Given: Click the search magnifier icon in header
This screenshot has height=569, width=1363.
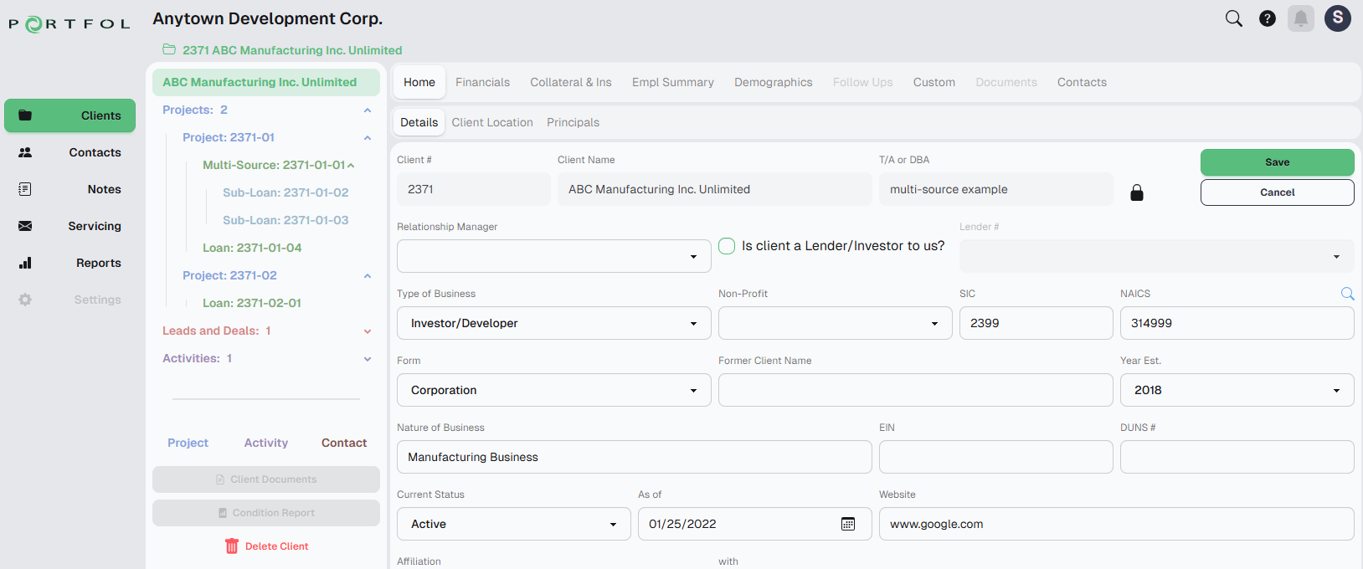Looking at the screenshot, I should 1233,18.
